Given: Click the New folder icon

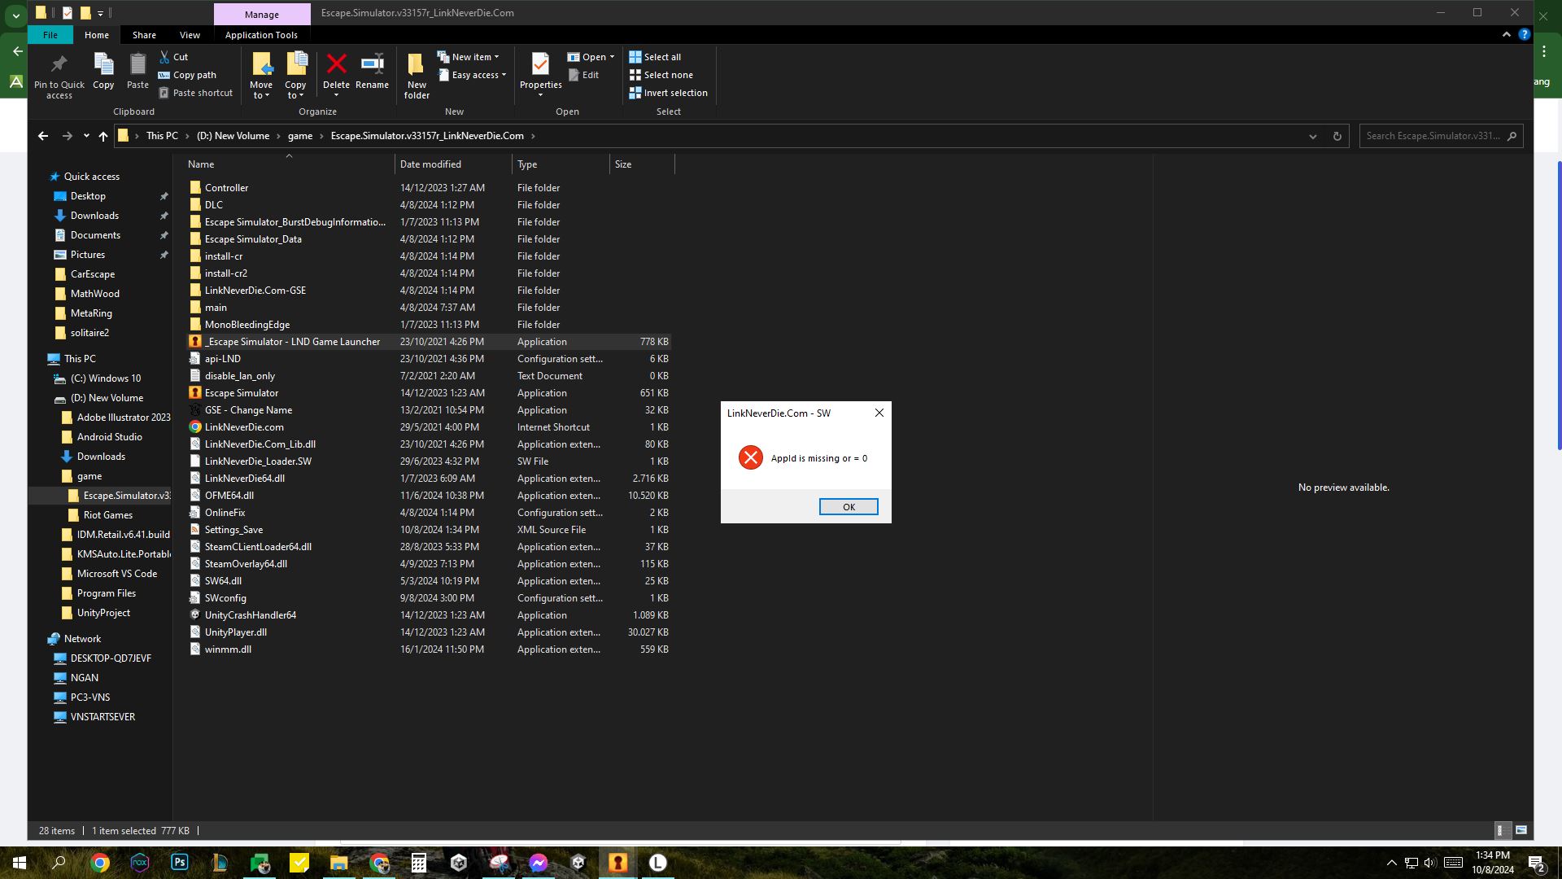Looking at the screenshot, I should [x=416, y=65].
